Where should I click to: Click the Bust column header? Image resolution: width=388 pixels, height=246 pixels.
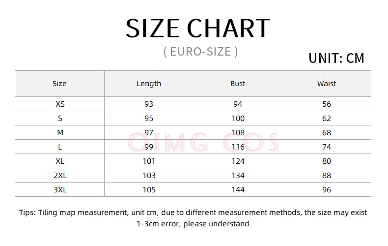click(238, 84)
